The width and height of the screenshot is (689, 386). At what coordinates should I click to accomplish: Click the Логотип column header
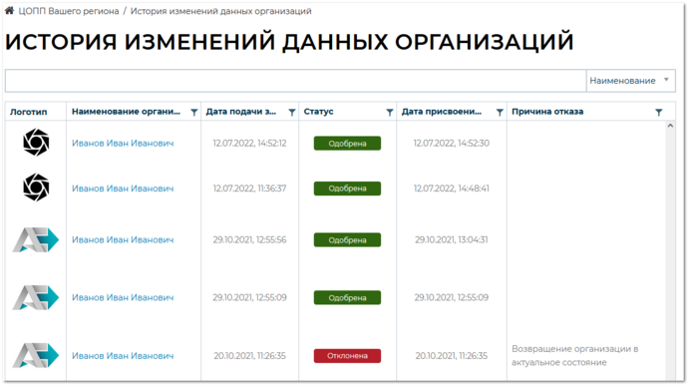click(29, 112)
